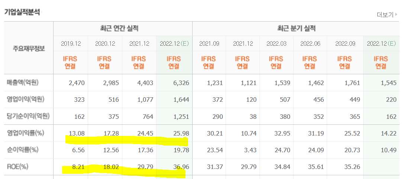Click the highlighted 36.96 ROE value
This screenshot has height=179, width=403.
click(181, 167)
